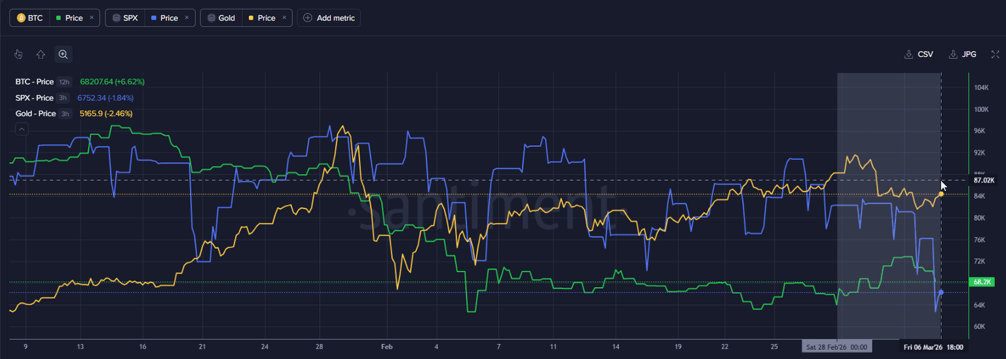Image resolution: width=1006 pixels, height=359 pixels.
Task: Collapse the chart legend with chevron
Action: pos(22,129)
